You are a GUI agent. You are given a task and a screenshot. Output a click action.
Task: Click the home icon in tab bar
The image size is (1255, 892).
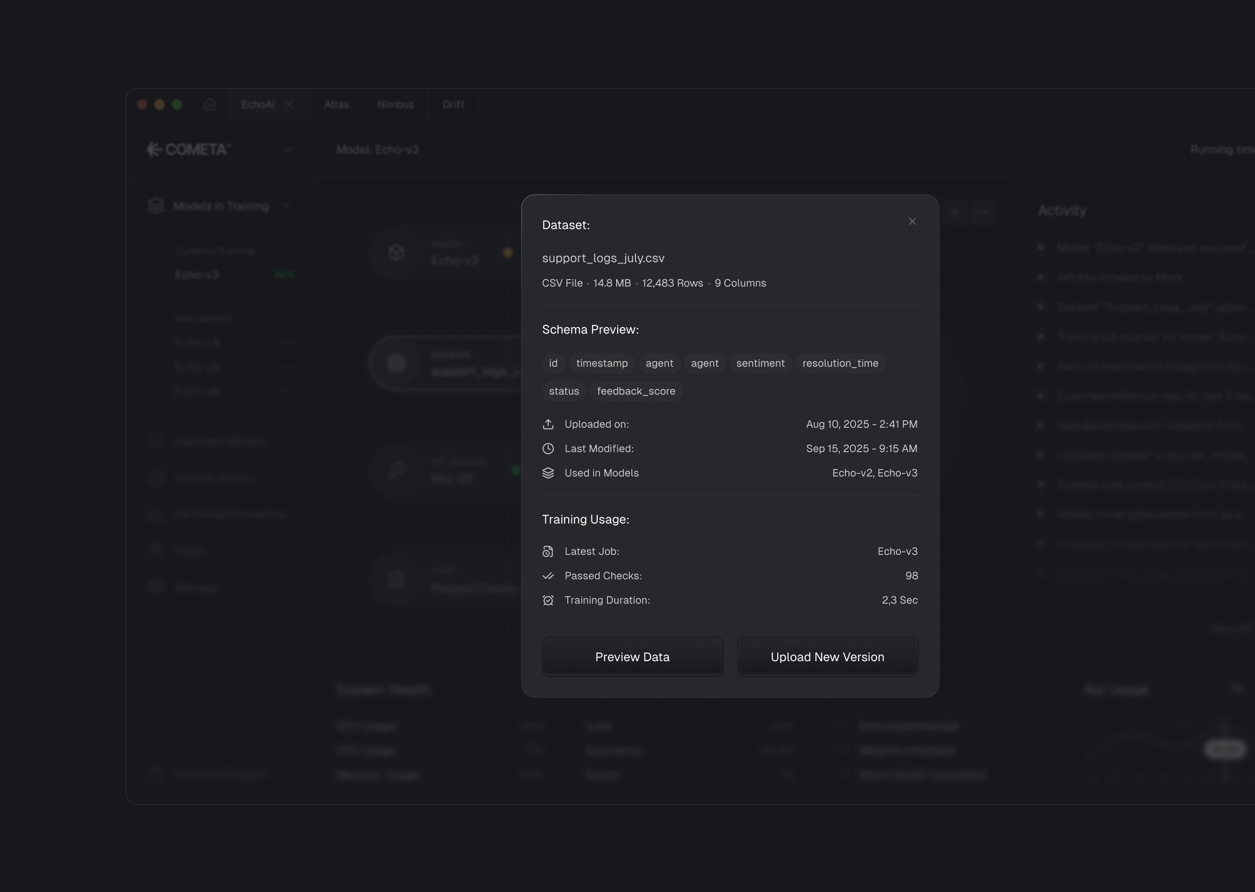(x=210, y=105)
